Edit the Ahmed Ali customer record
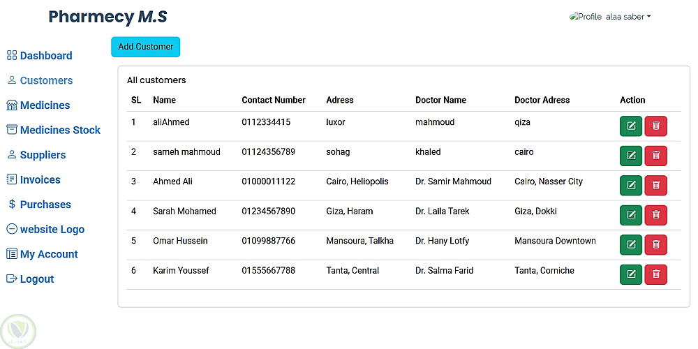This screenshot has height=349, width=698. coord(630,186)
